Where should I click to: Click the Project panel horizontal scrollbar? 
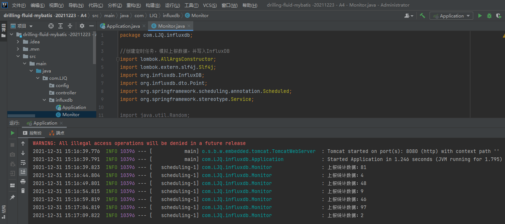[x=22, y=115]
